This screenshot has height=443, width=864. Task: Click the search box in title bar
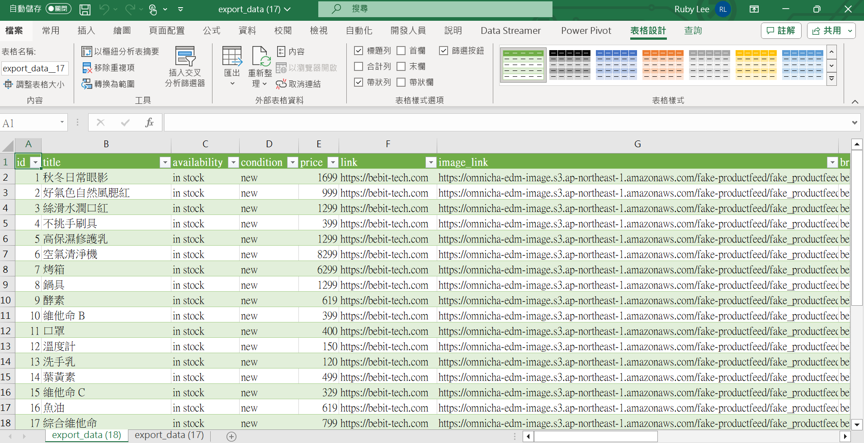tap(435, 9)
